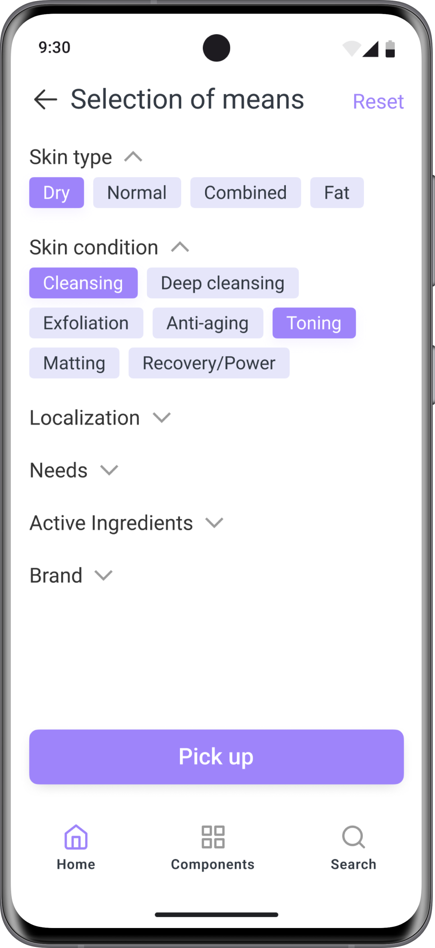Open the Components grid icon
Screen dimensions: 435x948
(x=213, y=837)
